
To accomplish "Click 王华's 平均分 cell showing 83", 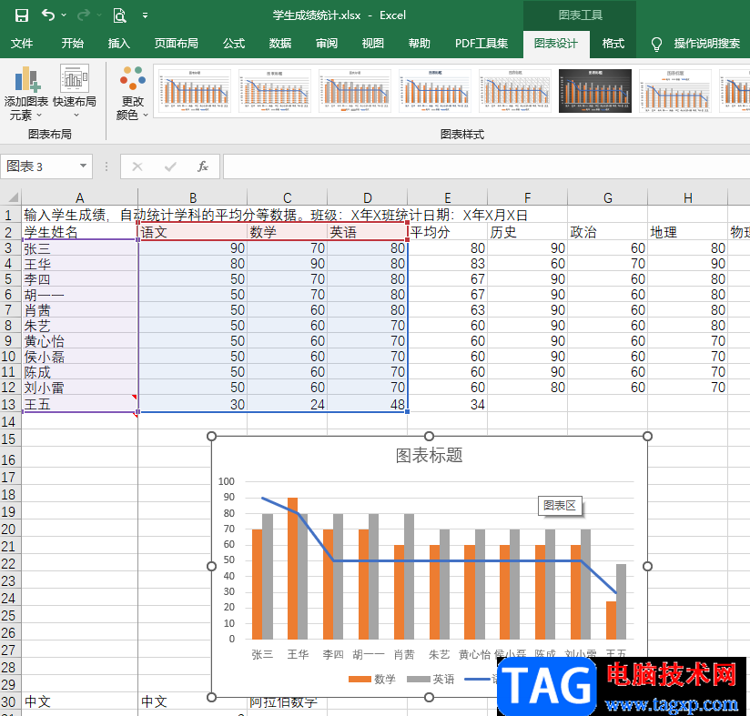I will [x=448, y=263].
